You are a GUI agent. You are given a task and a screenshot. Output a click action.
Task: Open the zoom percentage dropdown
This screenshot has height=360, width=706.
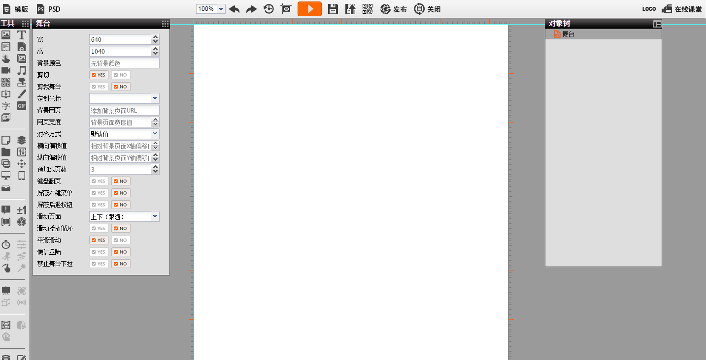pos(221,9)
